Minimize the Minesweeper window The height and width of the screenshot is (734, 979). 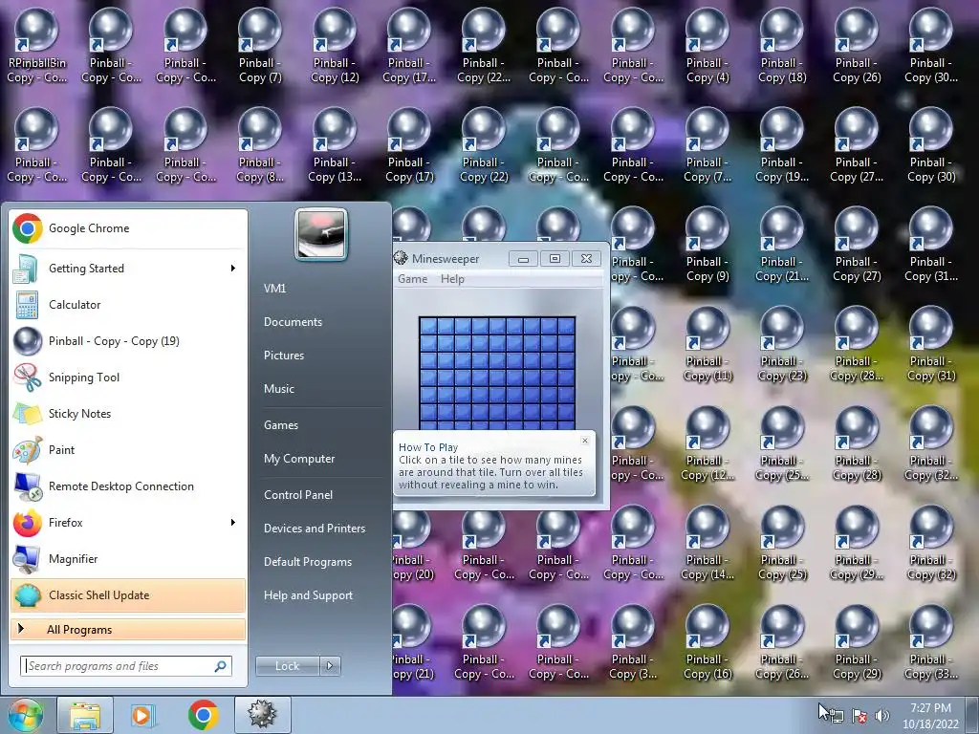(523, 258)
